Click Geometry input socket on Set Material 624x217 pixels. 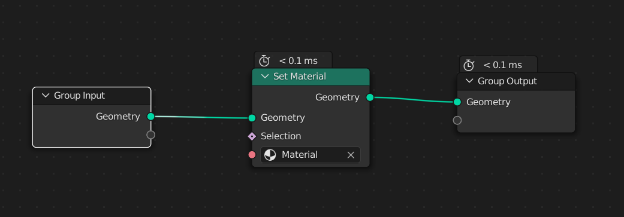click(252, 118)
